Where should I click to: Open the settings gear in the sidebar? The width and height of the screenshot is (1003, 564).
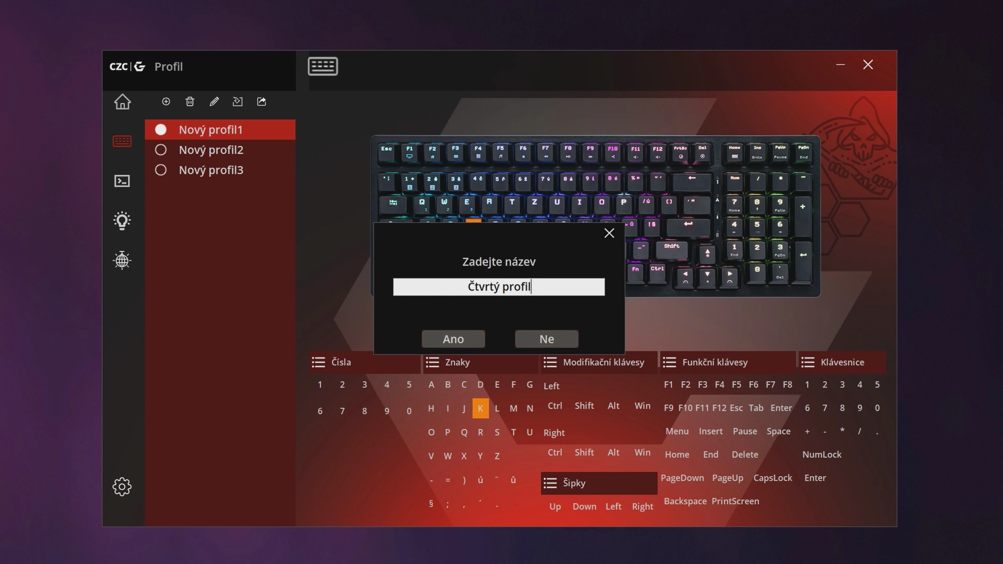(x=122, y=486)
